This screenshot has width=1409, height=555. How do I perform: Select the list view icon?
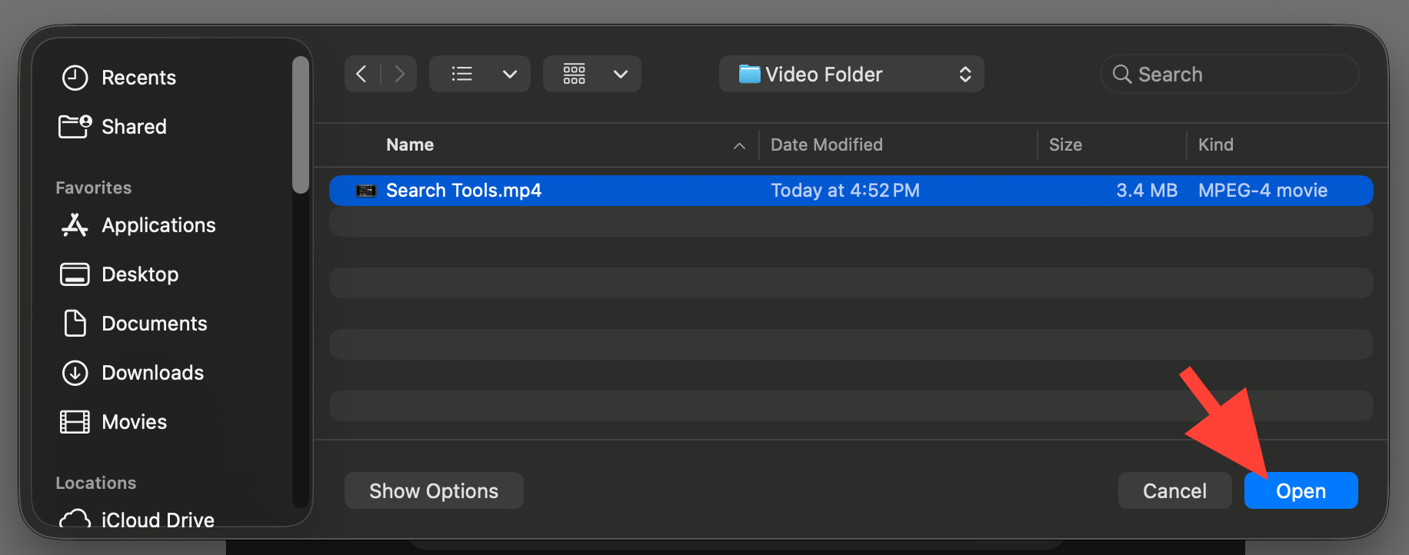tap(461, 74)
